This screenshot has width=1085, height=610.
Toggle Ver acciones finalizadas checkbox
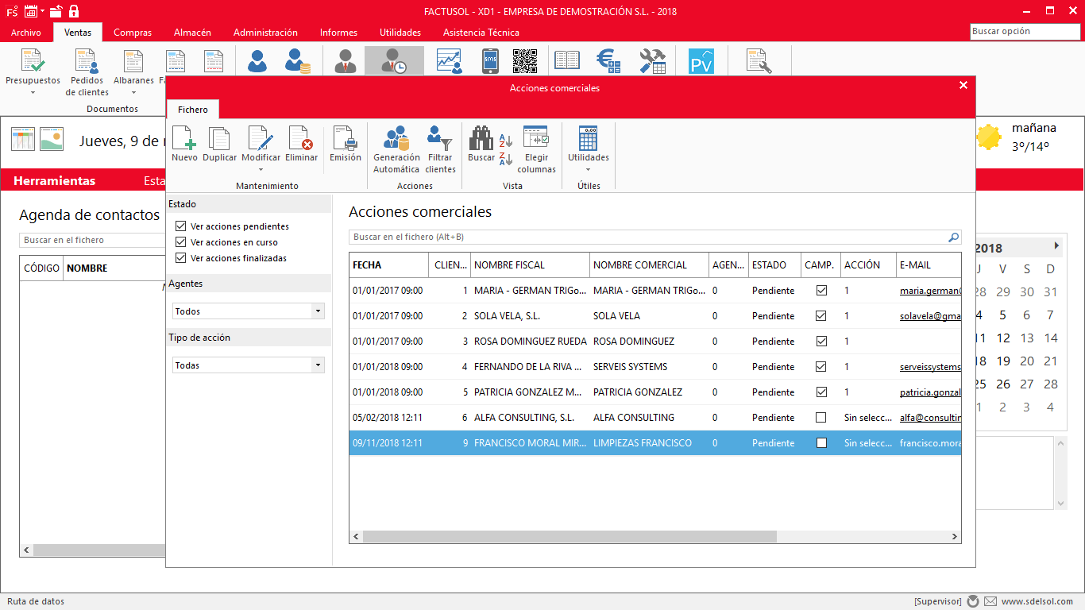[181, 258]
